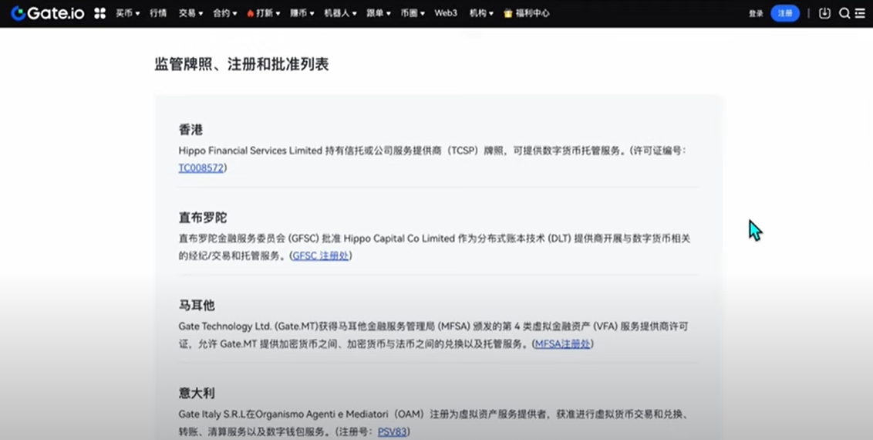
Task: Expand the 交易 dropdown menu
Action: (190, 13)
